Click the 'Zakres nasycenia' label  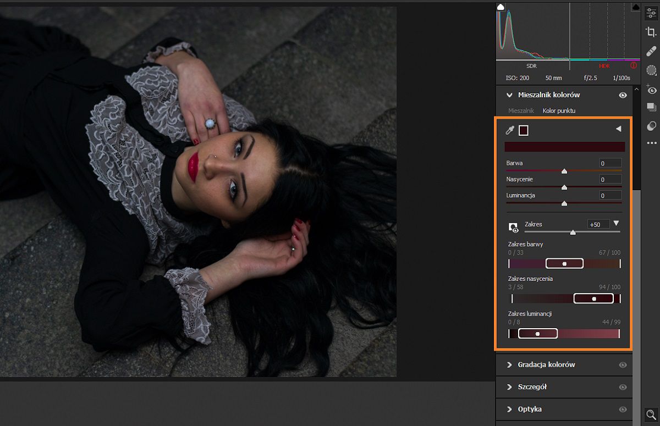click(530, 279)
